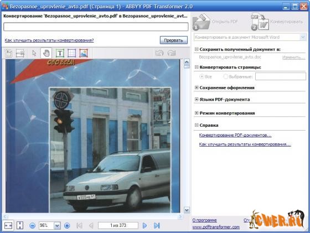Open improve conversion results link in Справка section

click(245, 144)
